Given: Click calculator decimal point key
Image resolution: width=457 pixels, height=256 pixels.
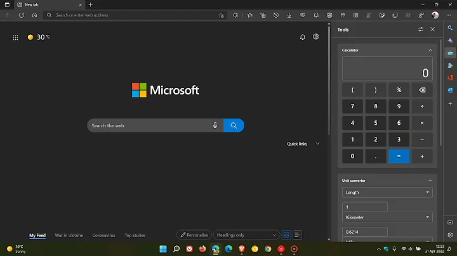Looking at the screenshot, I should pos(376,157).
